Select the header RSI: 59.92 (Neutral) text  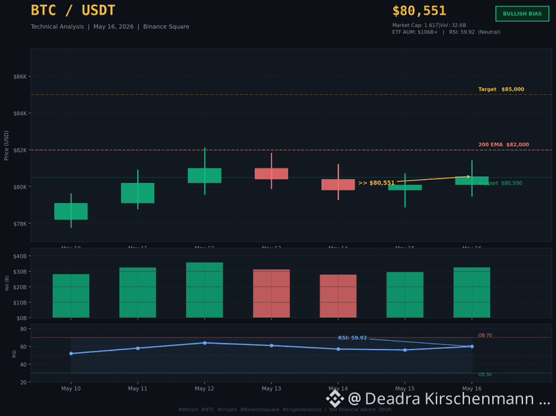pos(475,32)
